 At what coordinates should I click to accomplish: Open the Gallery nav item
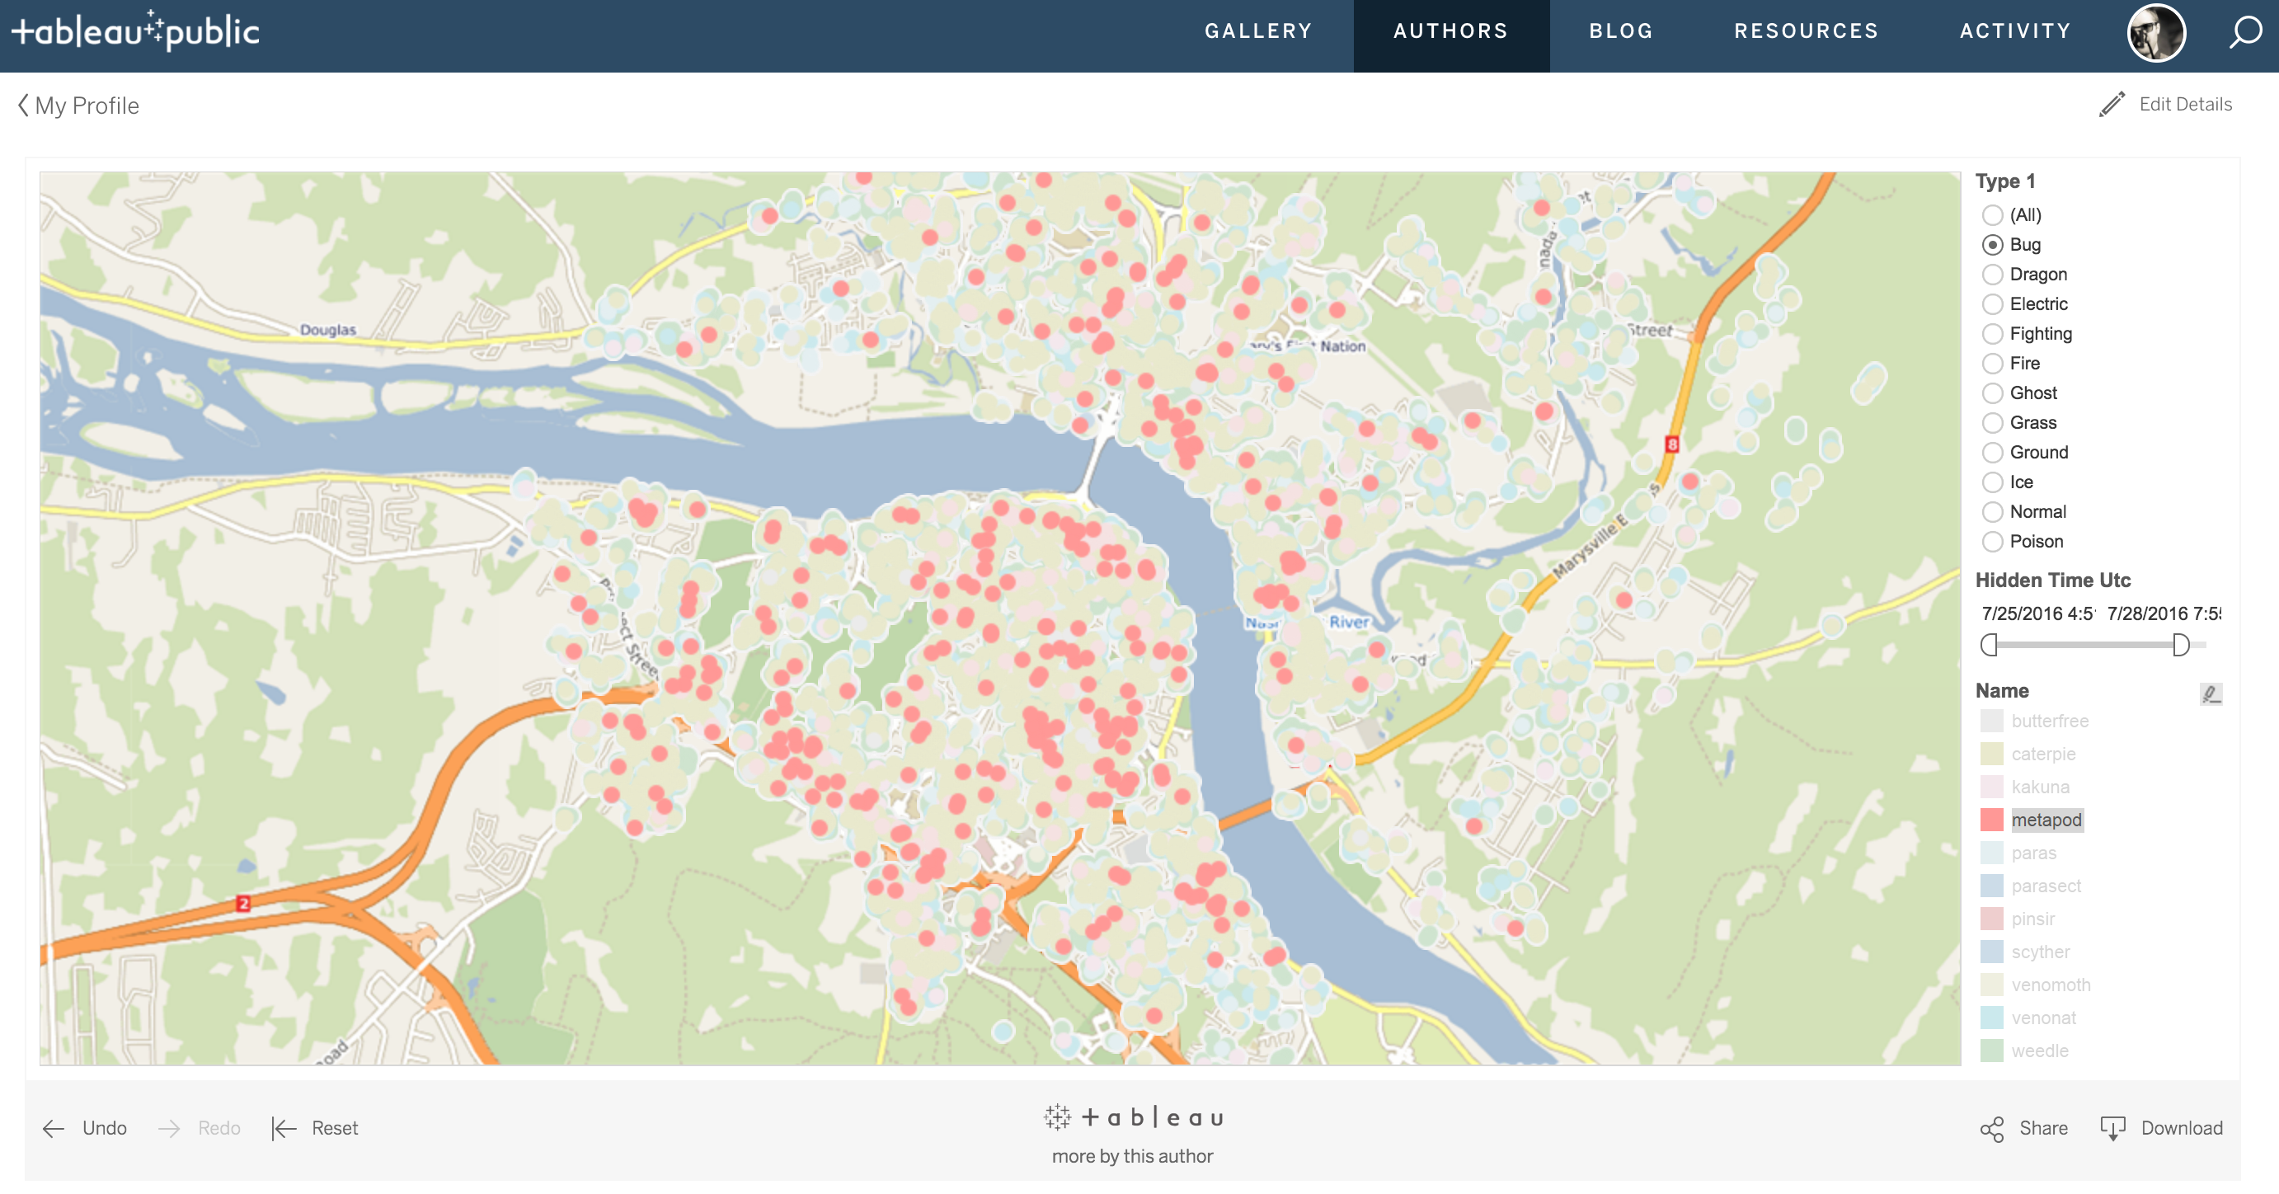click(x=1258, y=32)
